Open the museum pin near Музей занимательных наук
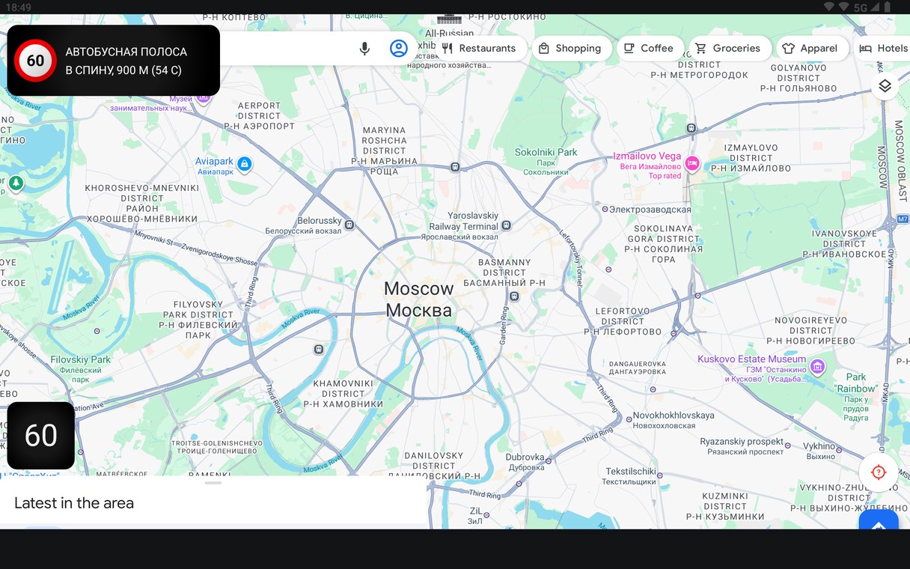910x569 pixels. click(x=204, y=97)
